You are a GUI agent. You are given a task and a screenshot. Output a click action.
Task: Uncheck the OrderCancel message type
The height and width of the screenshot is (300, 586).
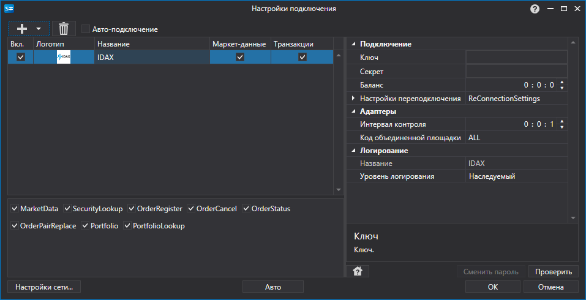(x=191, y=209)
